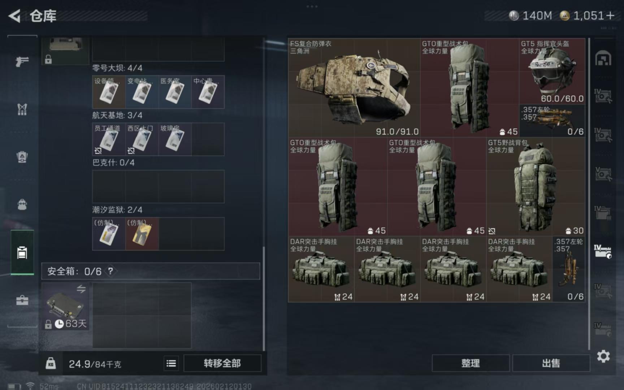Image resolution: width=624 pixels, height=390 pixels.
Task: Toggle the list view icon beside 转移全部
Action: (171, 363)
